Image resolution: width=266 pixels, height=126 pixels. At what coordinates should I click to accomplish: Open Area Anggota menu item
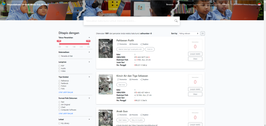click(x=250, y=4)
